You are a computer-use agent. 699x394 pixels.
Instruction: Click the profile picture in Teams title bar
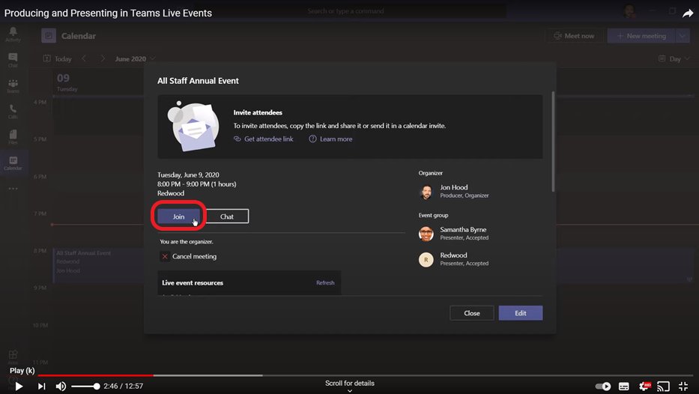tap(629, 11)
